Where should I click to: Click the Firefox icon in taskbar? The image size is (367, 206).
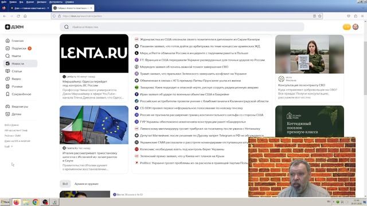[16, 202]
